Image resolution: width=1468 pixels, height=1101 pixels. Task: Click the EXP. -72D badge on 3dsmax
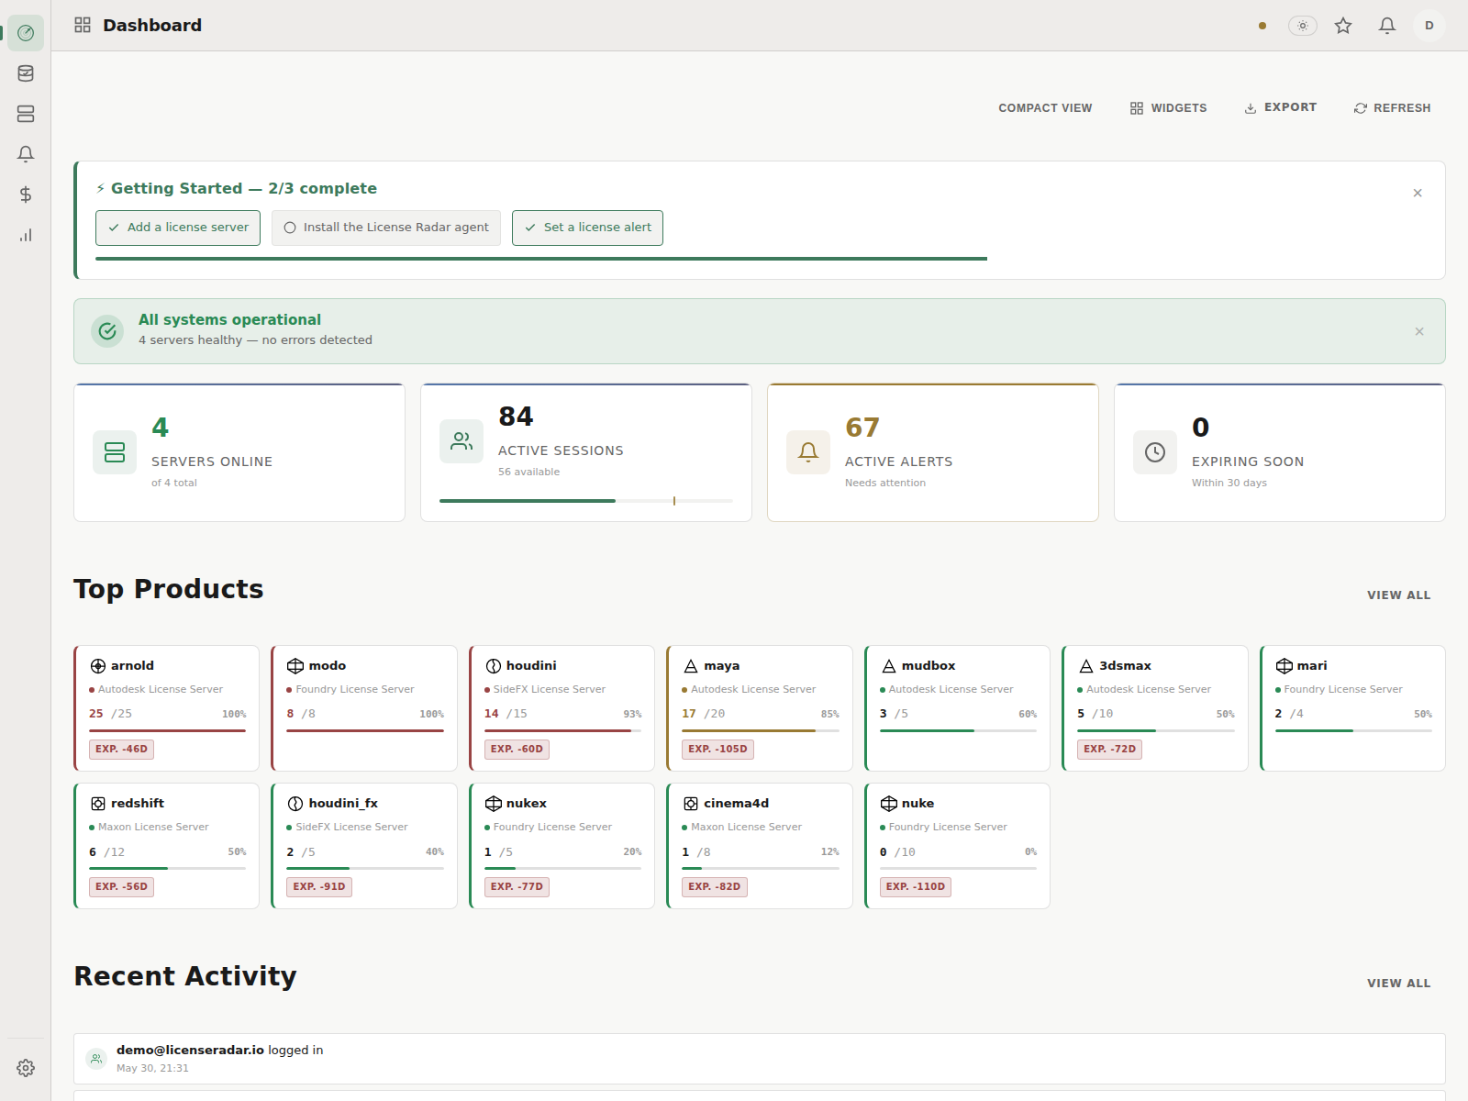pyautogui.click(x=1109, y=750)
